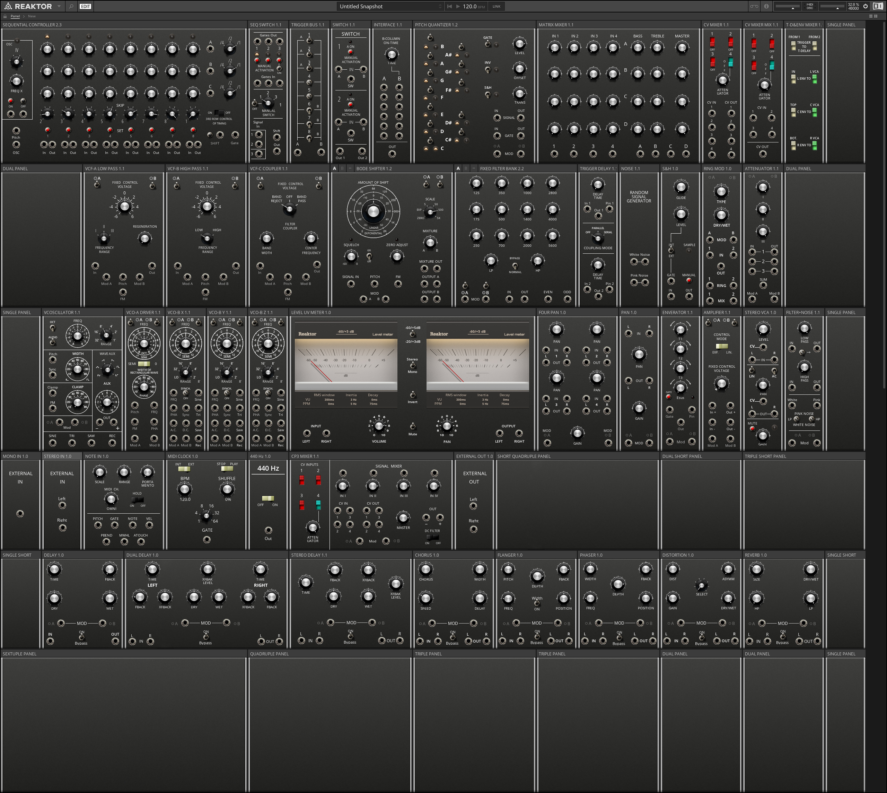
Task: Click the 120.0 BPM tempo field
Action: pyautogui.click(x=474, y=7)
